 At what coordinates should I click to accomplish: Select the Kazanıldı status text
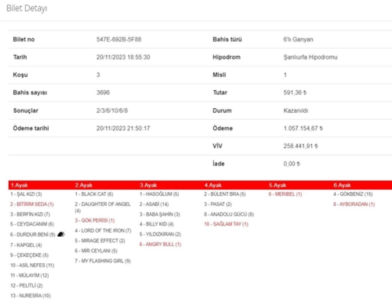point(296,111)
